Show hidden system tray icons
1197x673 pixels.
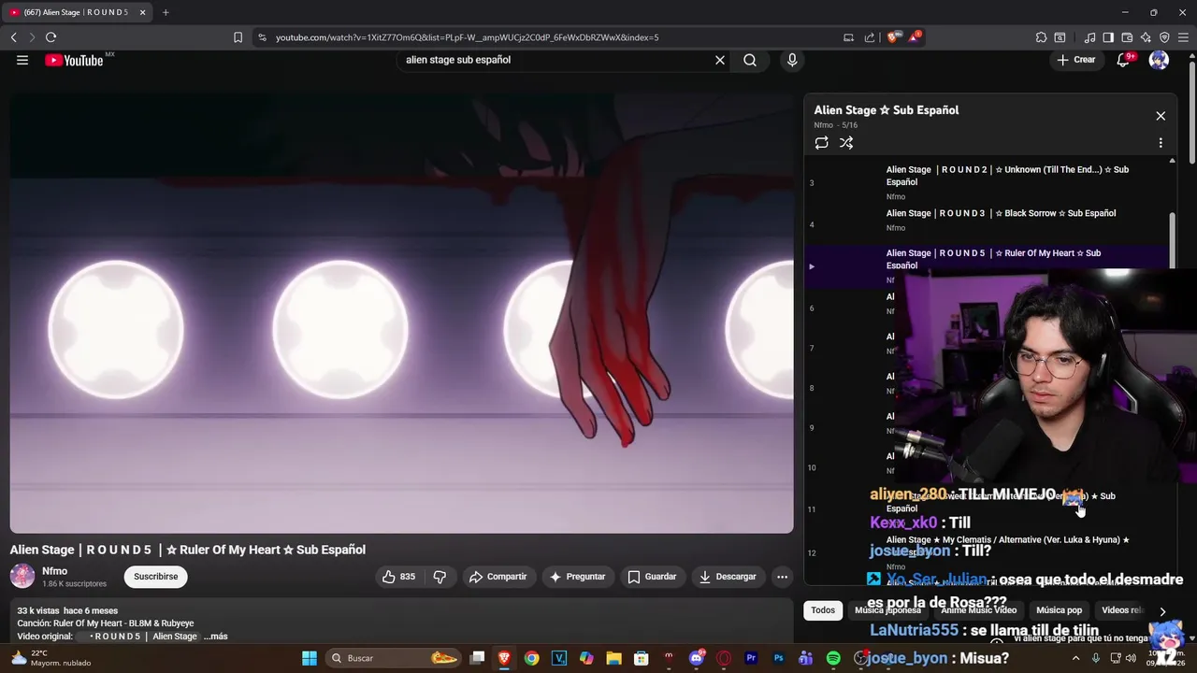point(1075,658)
